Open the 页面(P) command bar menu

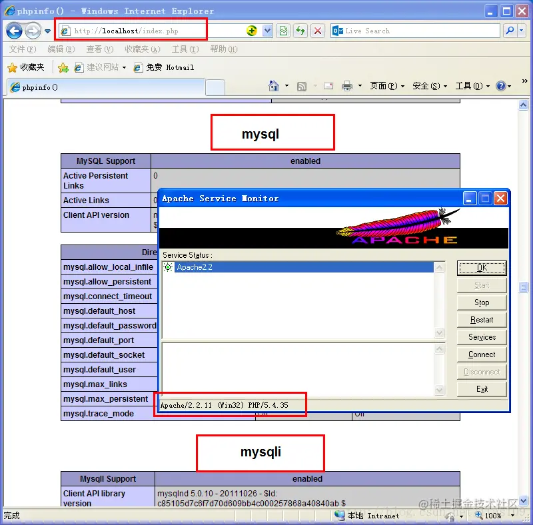click(x=387, y=86)
